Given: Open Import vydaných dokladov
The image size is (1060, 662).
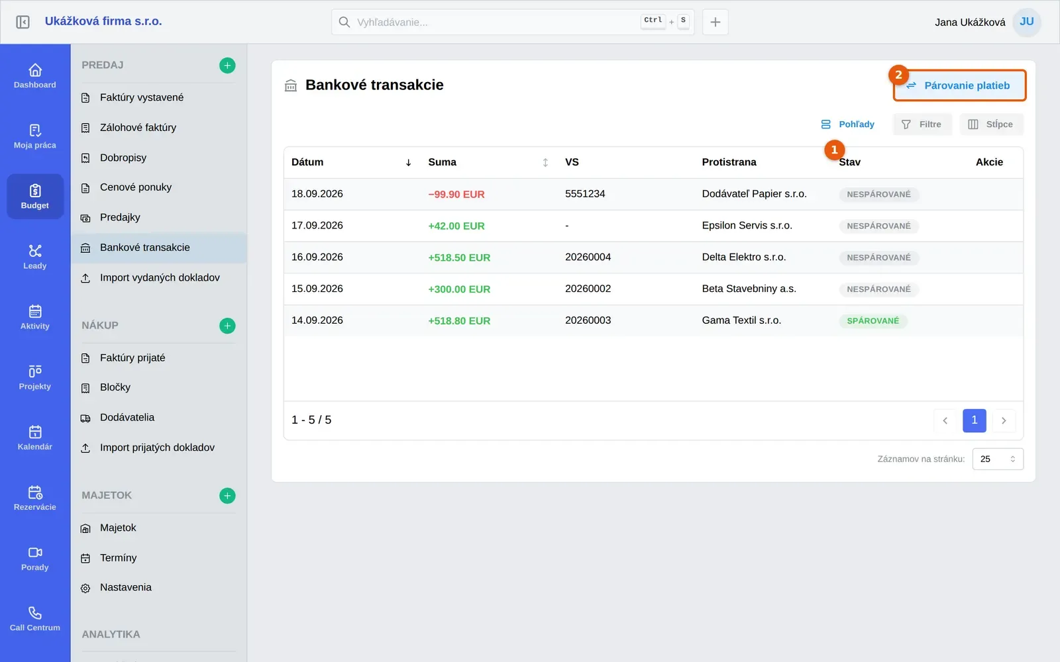Looking at the screenshot, I should [158, 278].
